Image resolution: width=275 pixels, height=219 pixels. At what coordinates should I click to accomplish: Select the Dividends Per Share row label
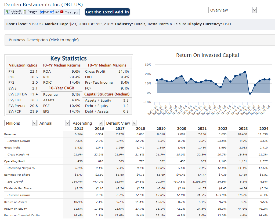[x=18, y=188]
